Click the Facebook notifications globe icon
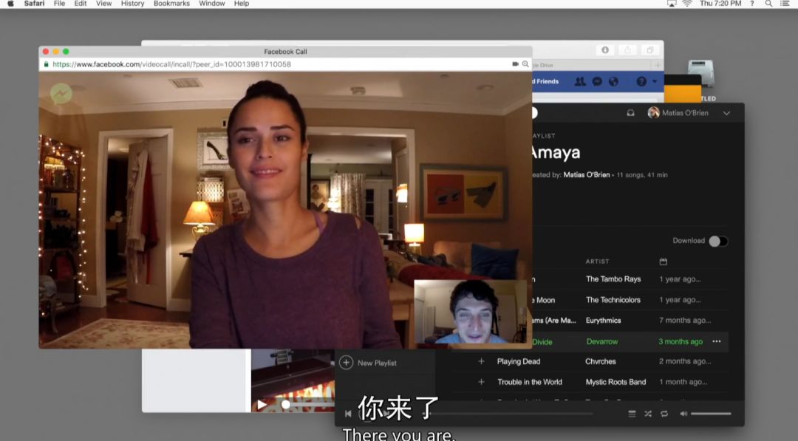Screen dimensions: 798x441 pyautogui.click(x=613, y=81)
